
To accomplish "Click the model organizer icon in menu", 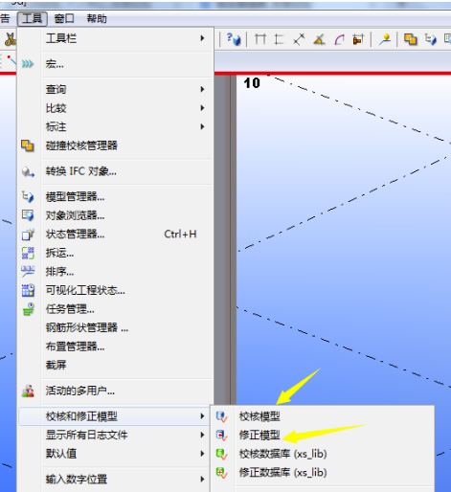I will [28, 196].
